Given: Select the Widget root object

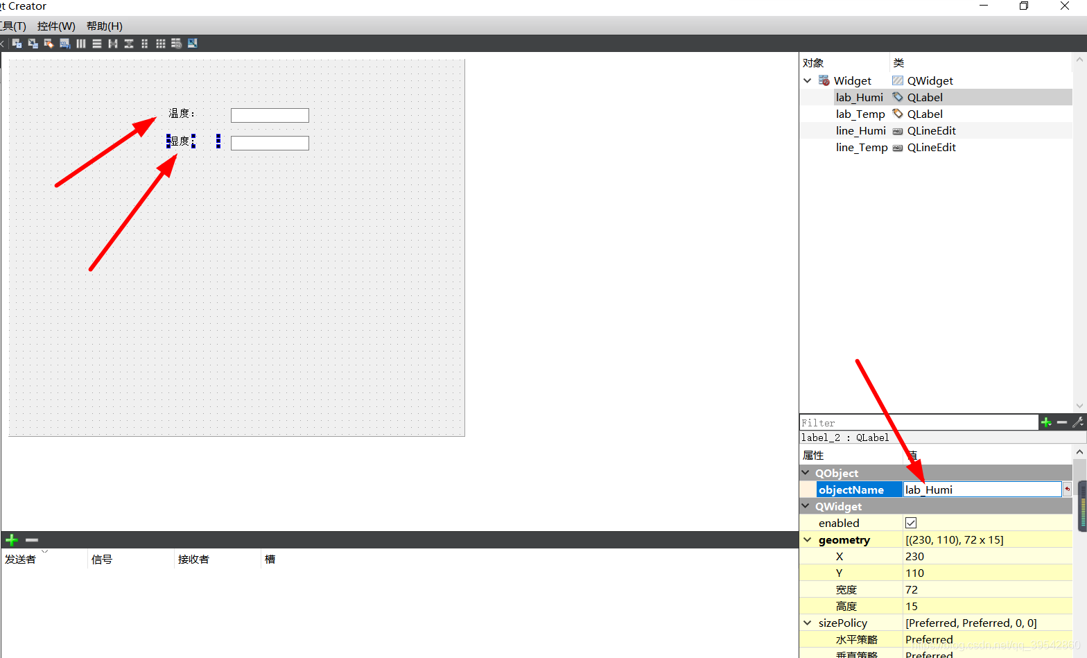Looking at the screenshot, I should [x=853, y=80].
